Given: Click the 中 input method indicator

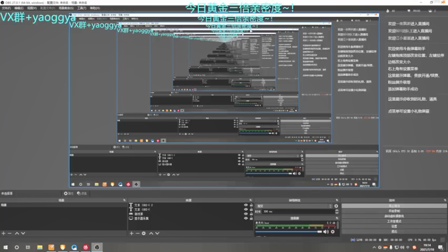Looking at the screenshot, I should tap(408, 248).
